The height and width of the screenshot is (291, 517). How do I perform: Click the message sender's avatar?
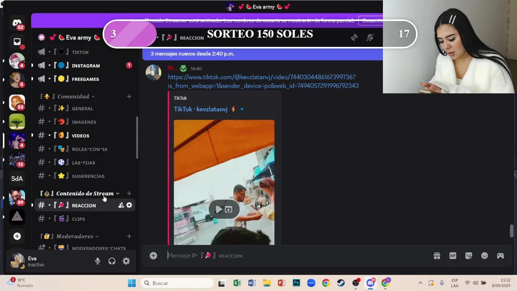tap(153, 73)
